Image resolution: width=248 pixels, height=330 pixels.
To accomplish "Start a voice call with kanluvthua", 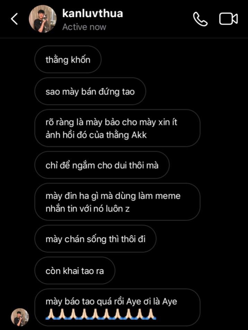I will 200,19.
